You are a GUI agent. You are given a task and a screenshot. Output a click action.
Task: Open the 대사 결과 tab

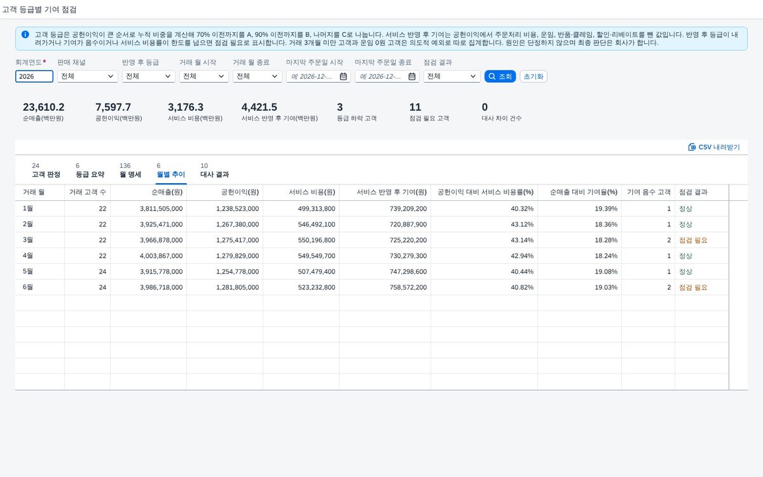tap(214, 170)
